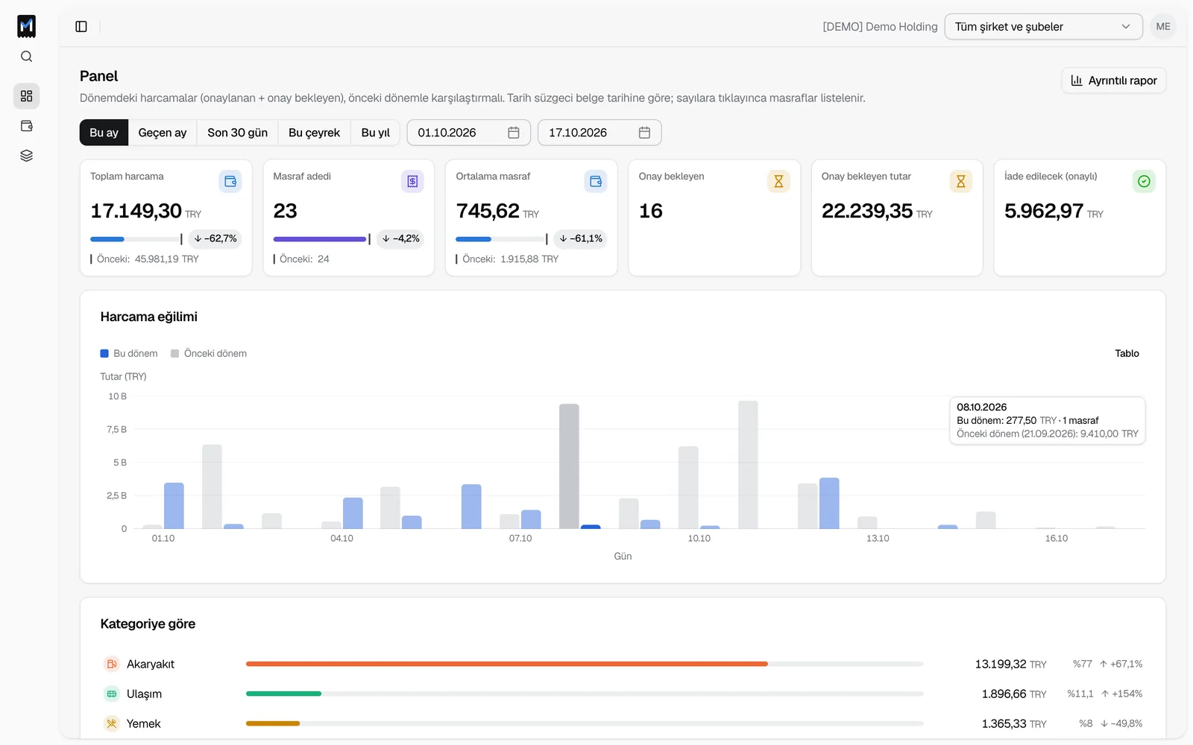Screen dimensions: 1193x745
Task: Open the layers stack icon in the sidebar
Action: tap(26, 156)
